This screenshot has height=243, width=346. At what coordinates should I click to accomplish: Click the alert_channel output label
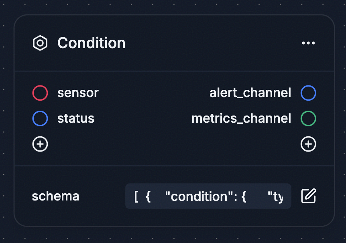tap(250, 93)
